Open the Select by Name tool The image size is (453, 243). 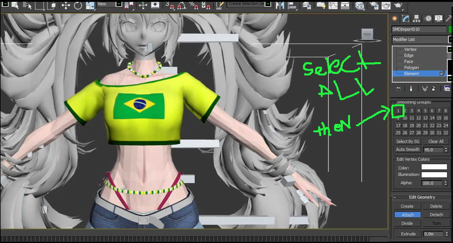click(x=27, y=5)
